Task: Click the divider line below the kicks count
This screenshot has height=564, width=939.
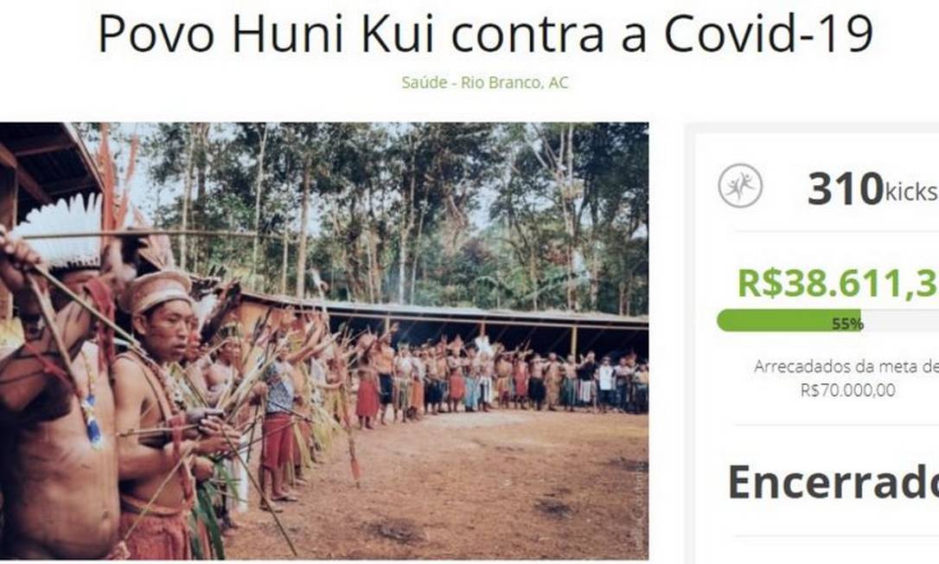Action: [x=837, y=231]
